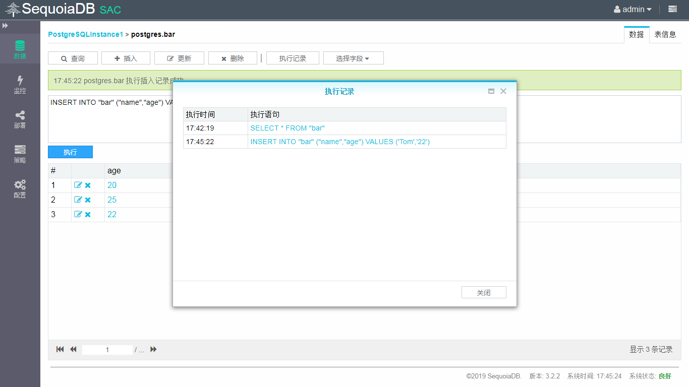The width and height of the screenshot is (689, 387).
Task: Open the 部署 (Deploy) sidebar section
Action: 20,119
